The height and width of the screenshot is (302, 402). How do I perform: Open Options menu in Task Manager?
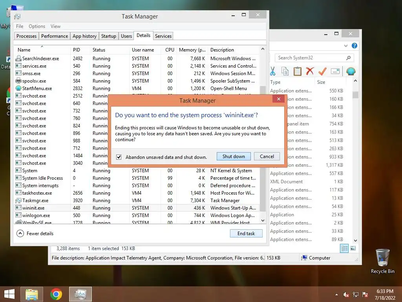tap(37, 26)
